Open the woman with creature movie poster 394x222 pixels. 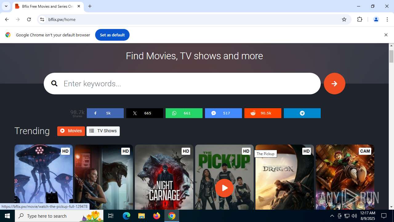tap(104, 177)
